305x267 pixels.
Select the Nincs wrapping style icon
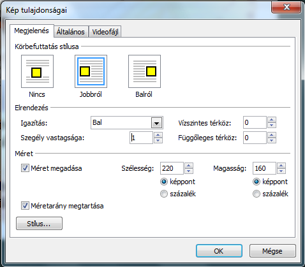(37, 71)
